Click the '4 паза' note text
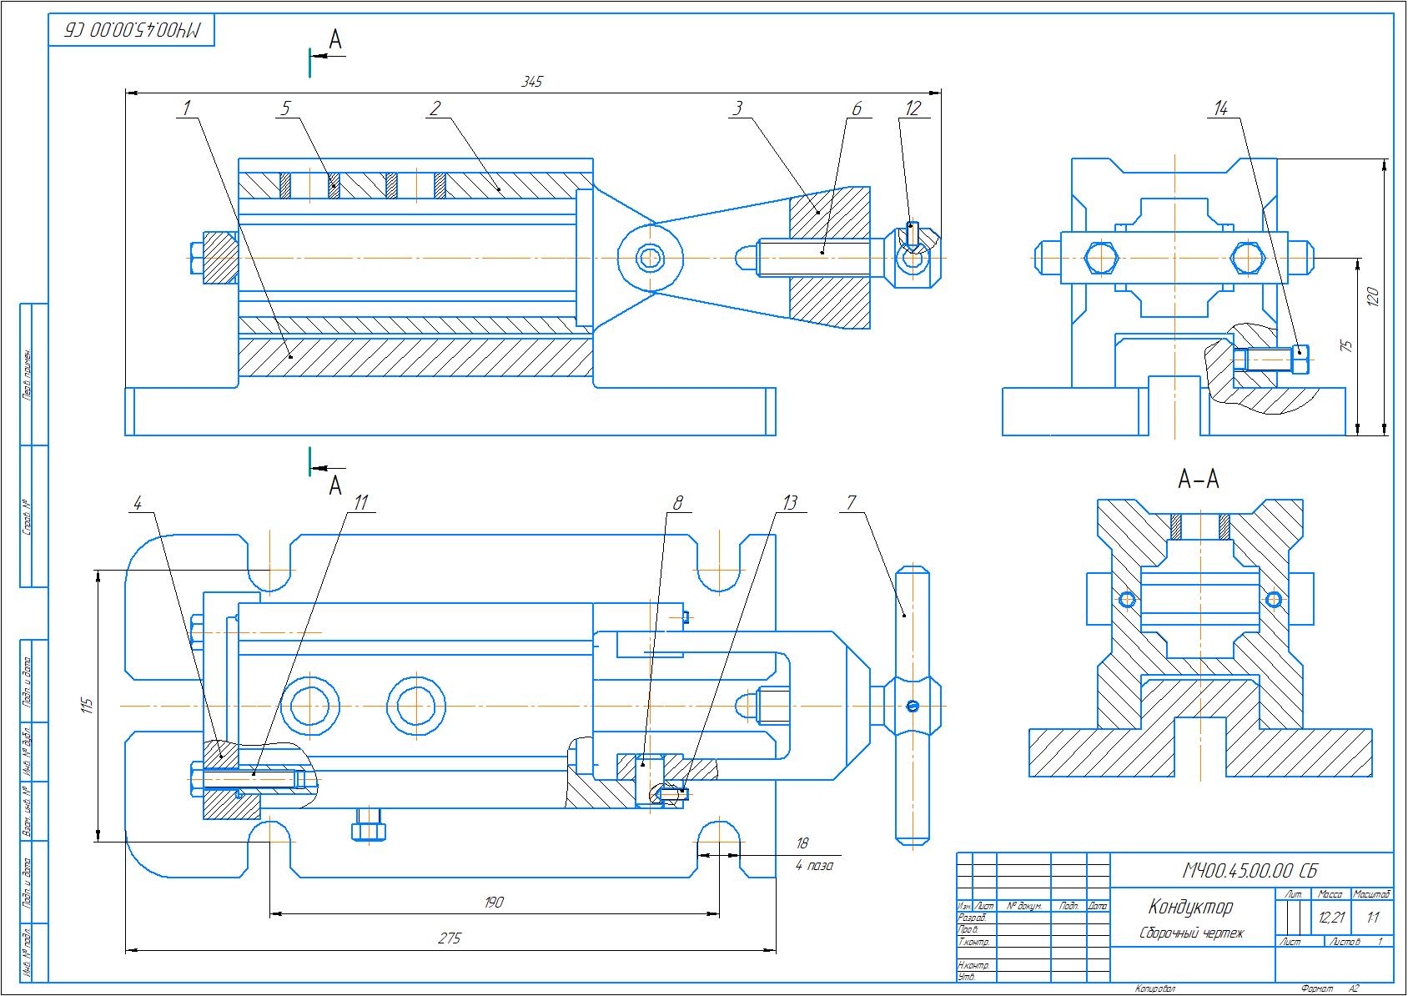 814,865
